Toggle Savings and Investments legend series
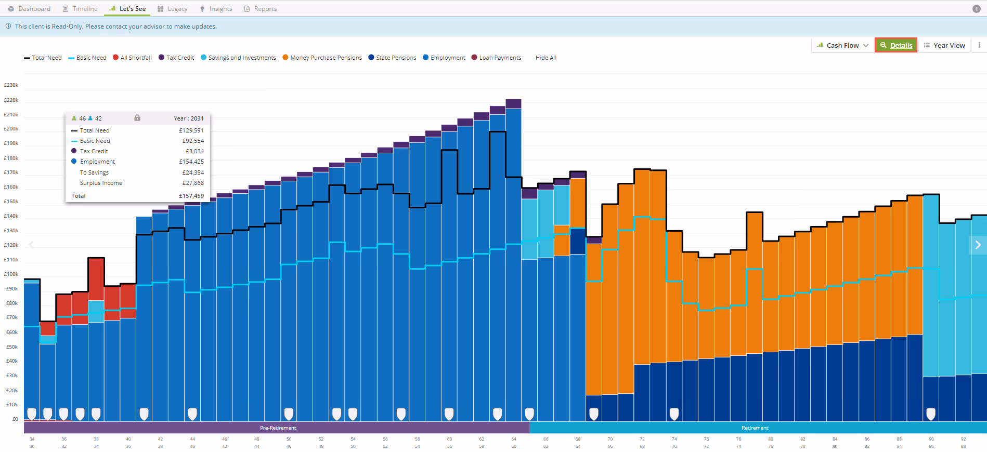Viewport: 987px width, 452px height. (x=238, y=58)
